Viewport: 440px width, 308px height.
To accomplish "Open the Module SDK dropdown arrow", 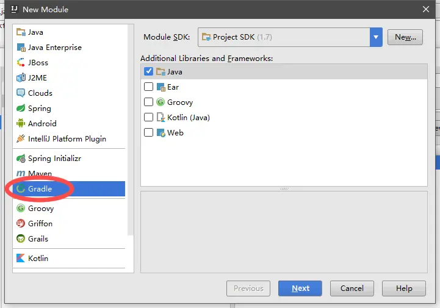I will (x=376, y=37).
